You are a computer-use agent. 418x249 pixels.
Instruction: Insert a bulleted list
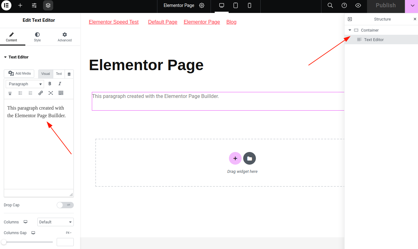[20, 93]
